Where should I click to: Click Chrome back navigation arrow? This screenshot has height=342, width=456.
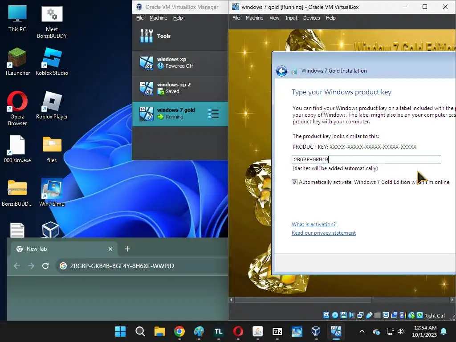click(x=17, y=266)
